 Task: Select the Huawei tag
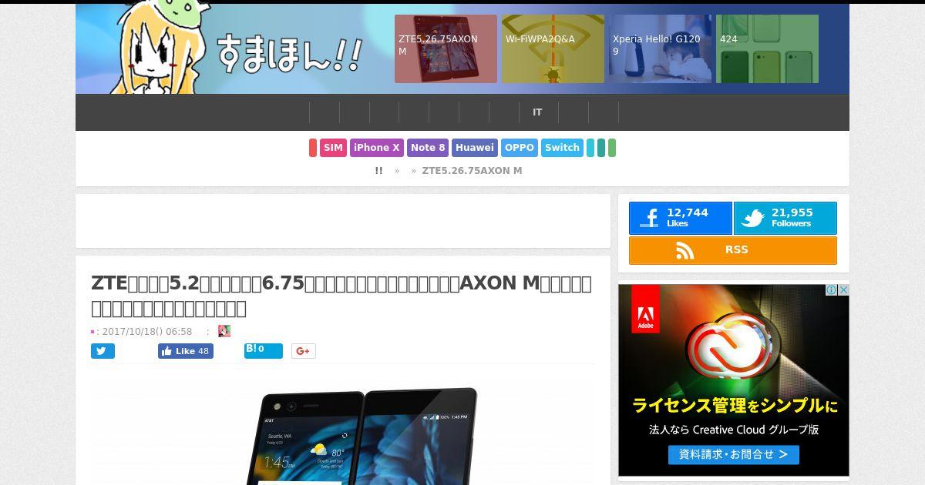point(475,148)
